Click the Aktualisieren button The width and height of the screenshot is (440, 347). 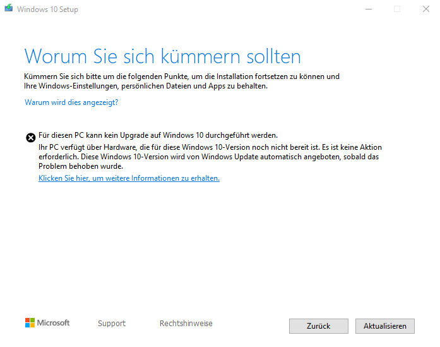coord(384,326)
